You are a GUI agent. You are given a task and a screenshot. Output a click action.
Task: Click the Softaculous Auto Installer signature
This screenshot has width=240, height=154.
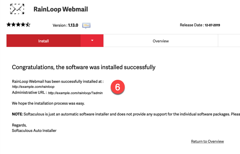click(x=34, y=131)
